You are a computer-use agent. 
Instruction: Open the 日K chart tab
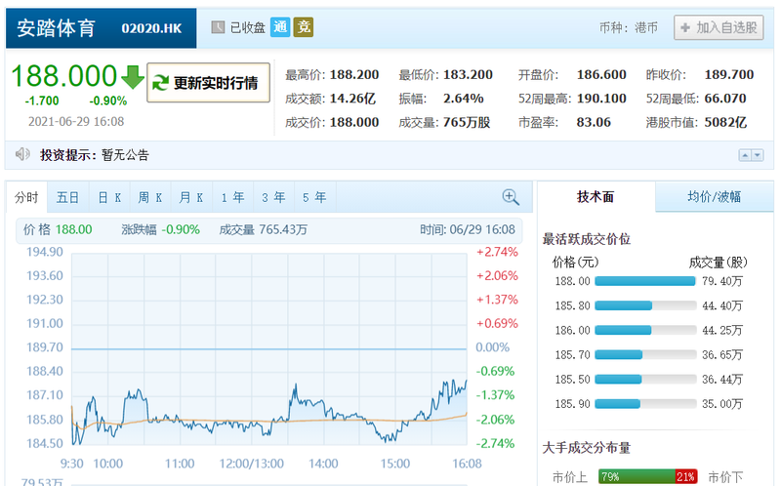point(109,198)
